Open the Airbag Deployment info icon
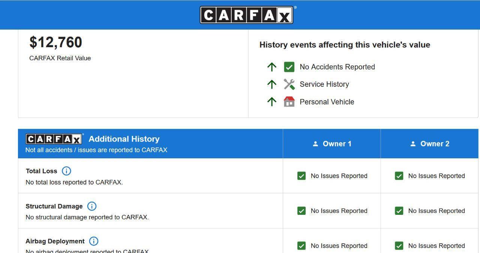This screenshot has height=253, width=480. [x=94, y=241]
